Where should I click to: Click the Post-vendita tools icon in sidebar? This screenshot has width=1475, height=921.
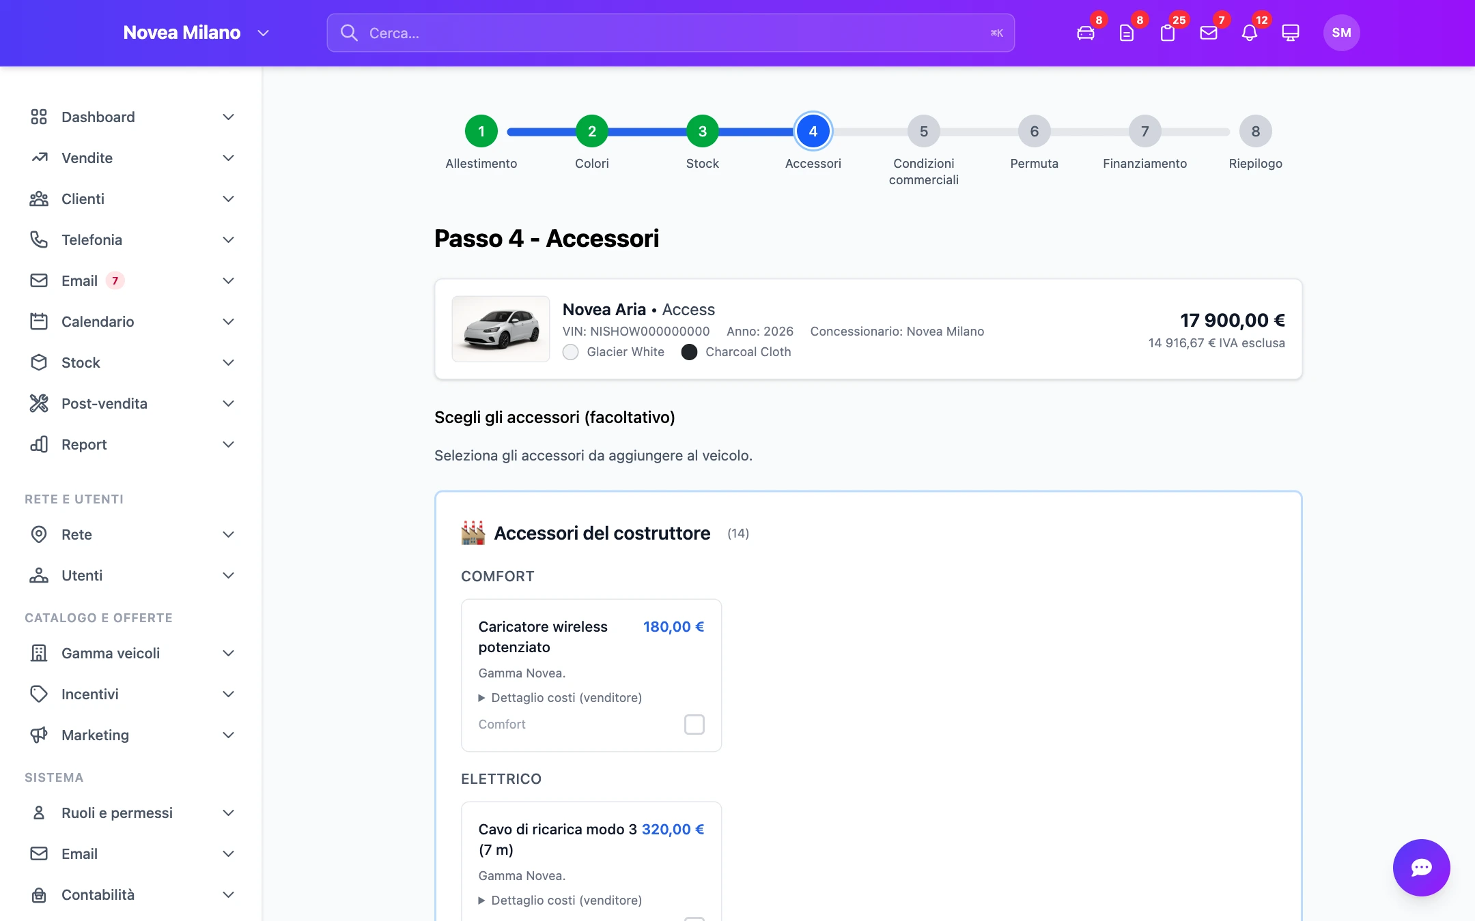tap(39, 403)
